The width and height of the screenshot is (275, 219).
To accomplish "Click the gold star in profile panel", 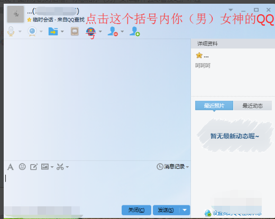I will [199, 55].
